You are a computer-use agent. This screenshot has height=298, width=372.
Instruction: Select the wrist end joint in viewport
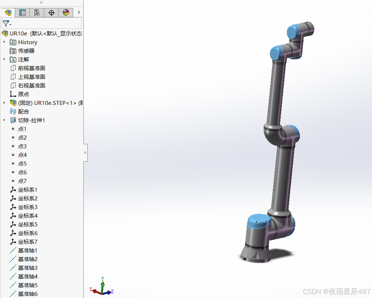[301, 30]
